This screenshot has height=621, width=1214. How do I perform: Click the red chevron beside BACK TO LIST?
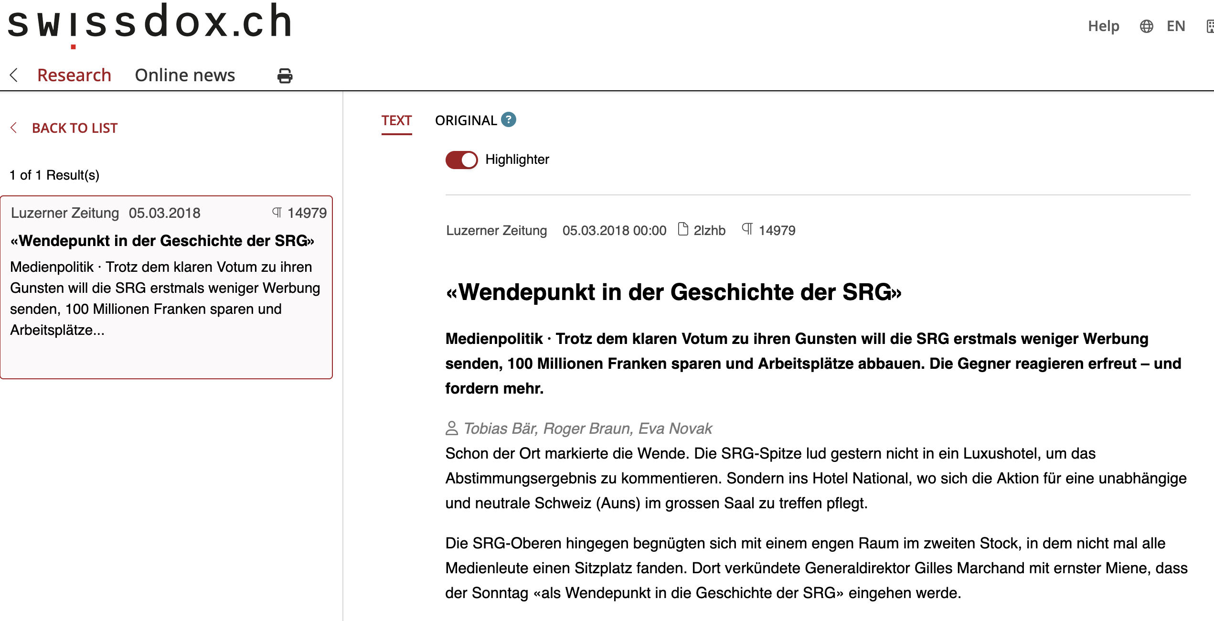(14, 128)
